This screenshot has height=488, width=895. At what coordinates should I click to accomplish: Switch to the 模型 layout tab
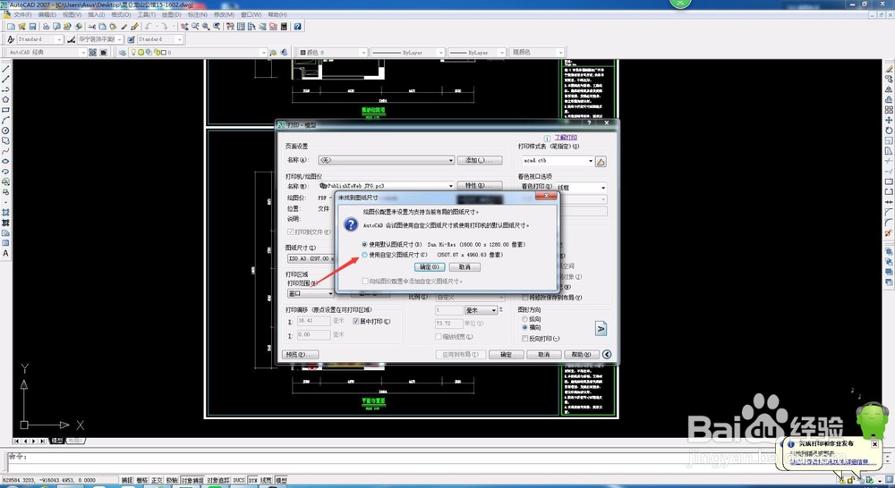click(57, 441)
